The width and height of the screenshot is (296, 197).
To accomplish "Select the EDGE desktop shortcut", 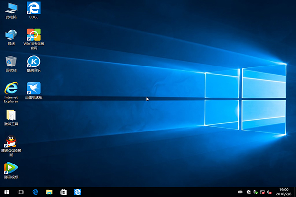I will pyautogui.click(x=34, y=8).
